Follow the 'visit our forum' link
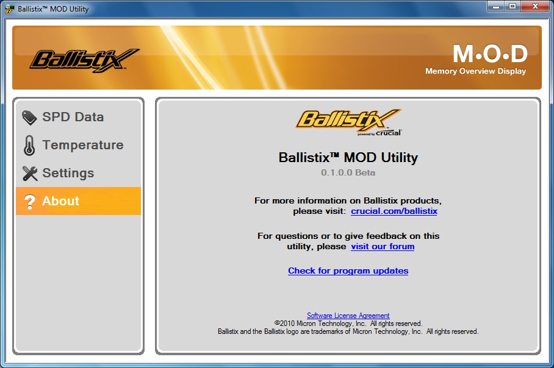This screenshot has height=368, width=554. [x=383, y=246]
